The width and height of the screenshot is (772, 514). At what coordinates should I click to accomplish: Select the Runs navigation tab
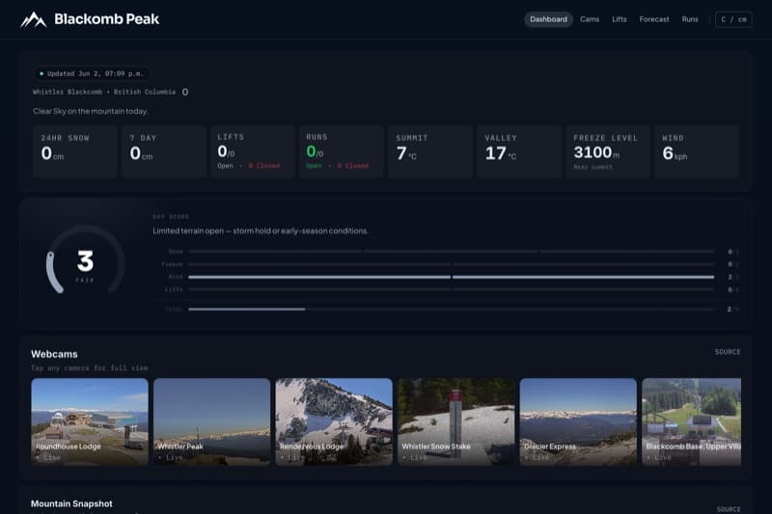690,19
